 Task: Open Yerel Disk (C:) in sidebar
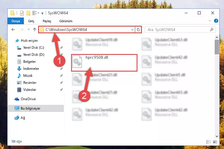coord(33,48)
